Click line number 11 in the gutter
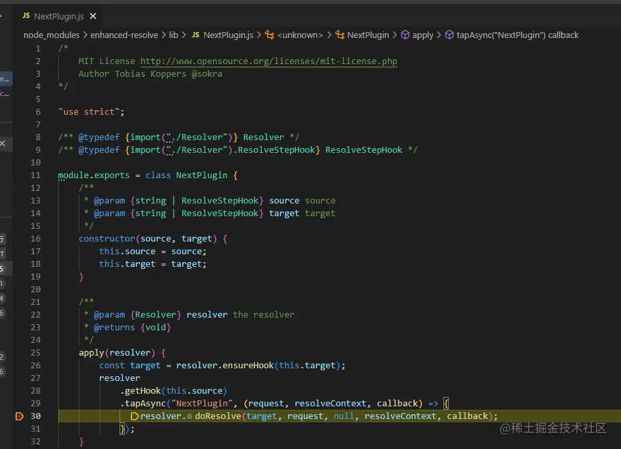 point(35,175)
